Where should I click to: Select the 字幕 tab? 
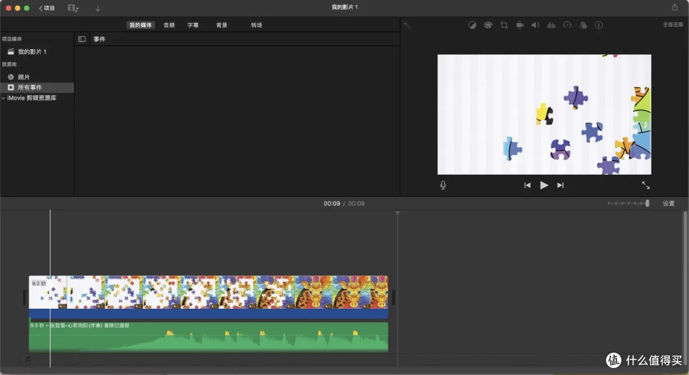(x=193, y=25)
